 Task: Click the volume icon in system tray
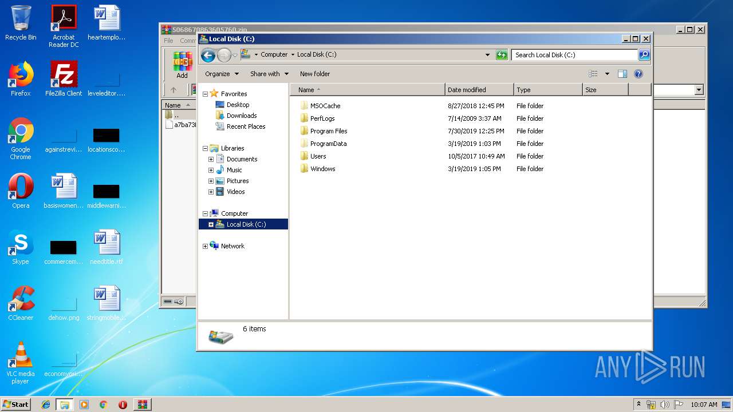click(x=665, y=405)
